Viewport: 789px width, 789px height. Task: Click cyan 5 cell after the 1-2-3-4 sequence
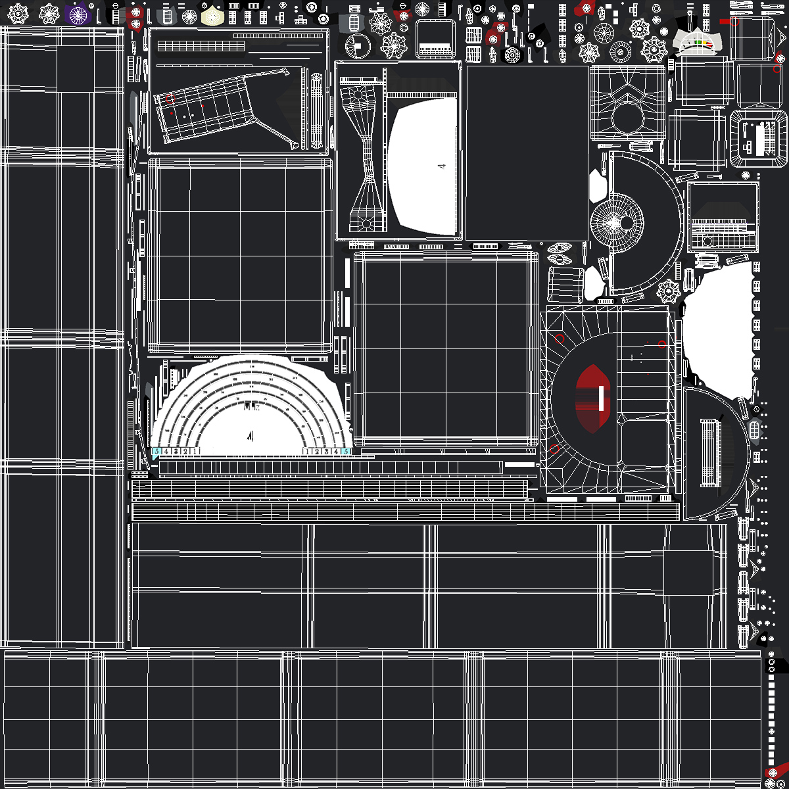tap(345, 452)
